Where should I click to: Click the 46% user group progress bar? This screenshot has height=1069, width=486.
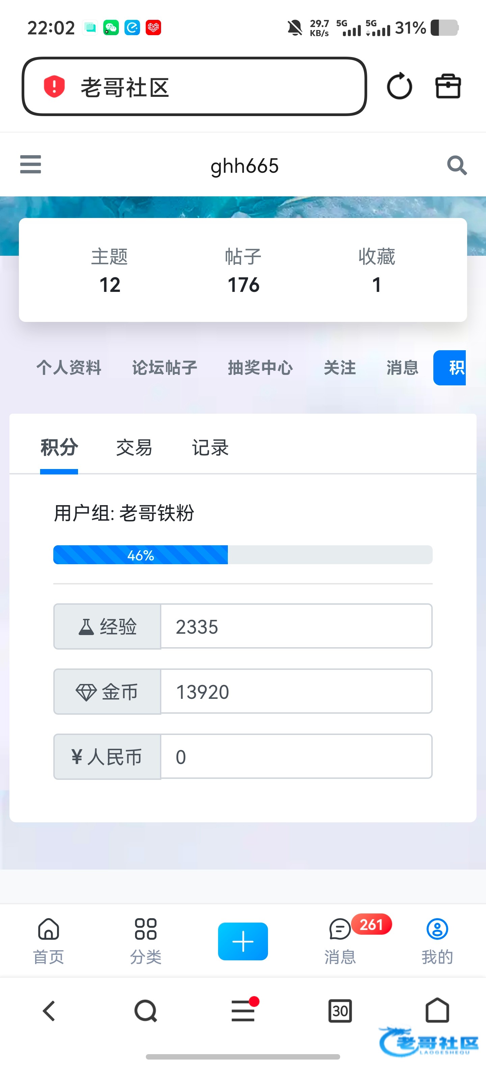243,555
